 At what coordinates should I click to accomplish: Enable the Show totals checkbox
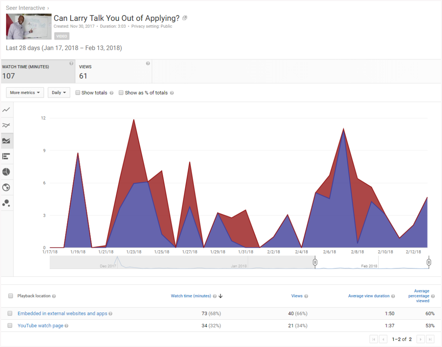(78, 93)
